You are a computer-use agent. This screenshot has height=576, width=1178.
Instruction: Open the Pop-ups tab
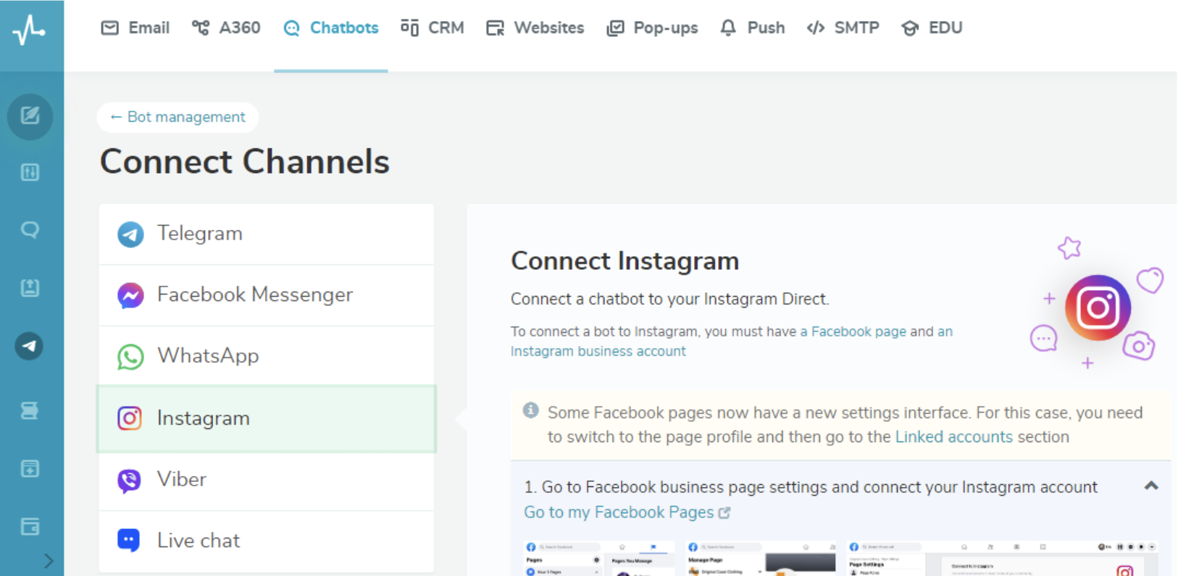pyautogui.click(x=652, y=28)
